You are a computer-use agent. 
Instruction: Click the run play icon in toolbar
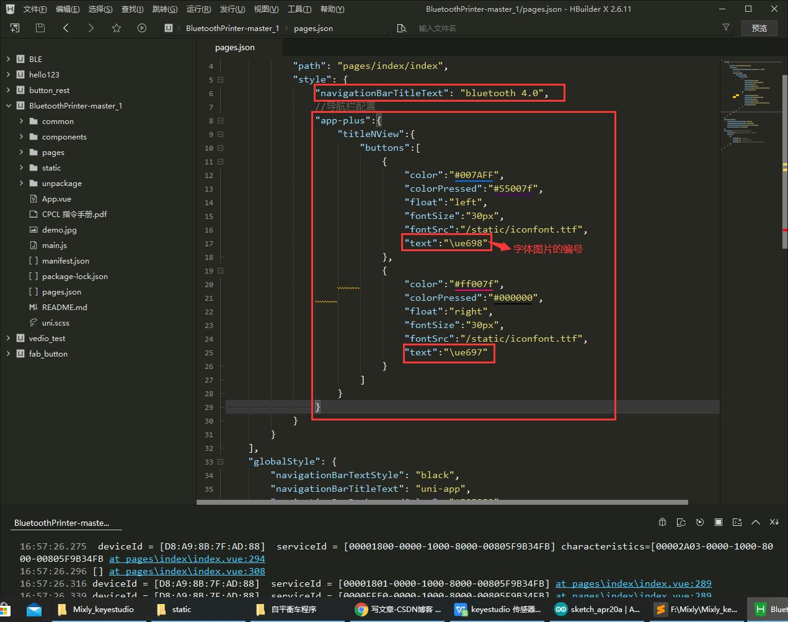(x=142, y=28)
